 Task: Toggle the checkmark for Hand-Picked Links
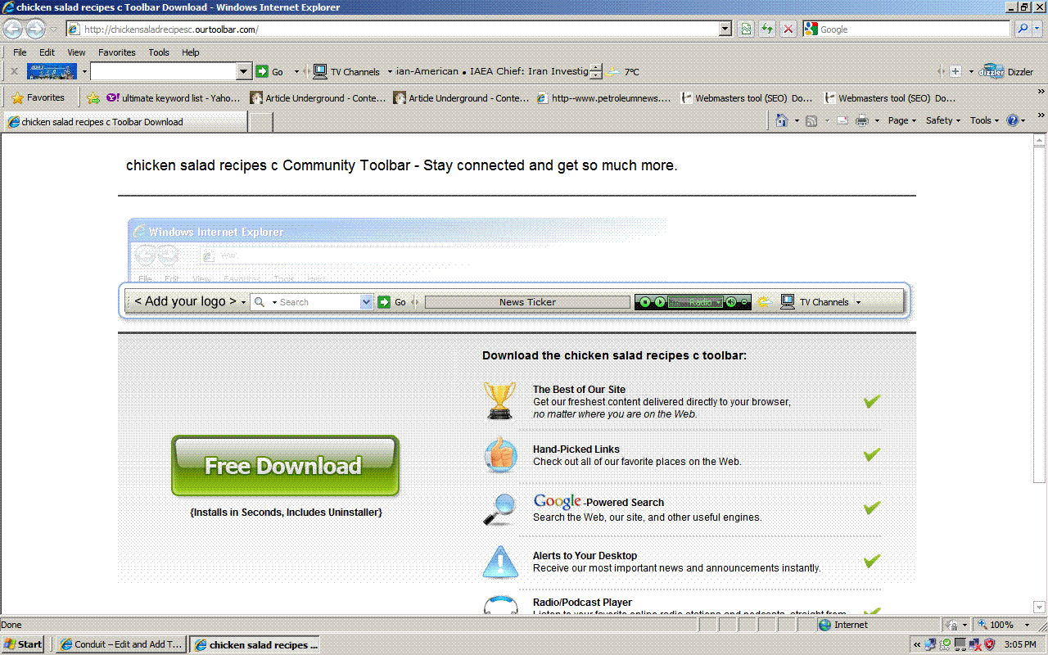(x=872, y=454)
